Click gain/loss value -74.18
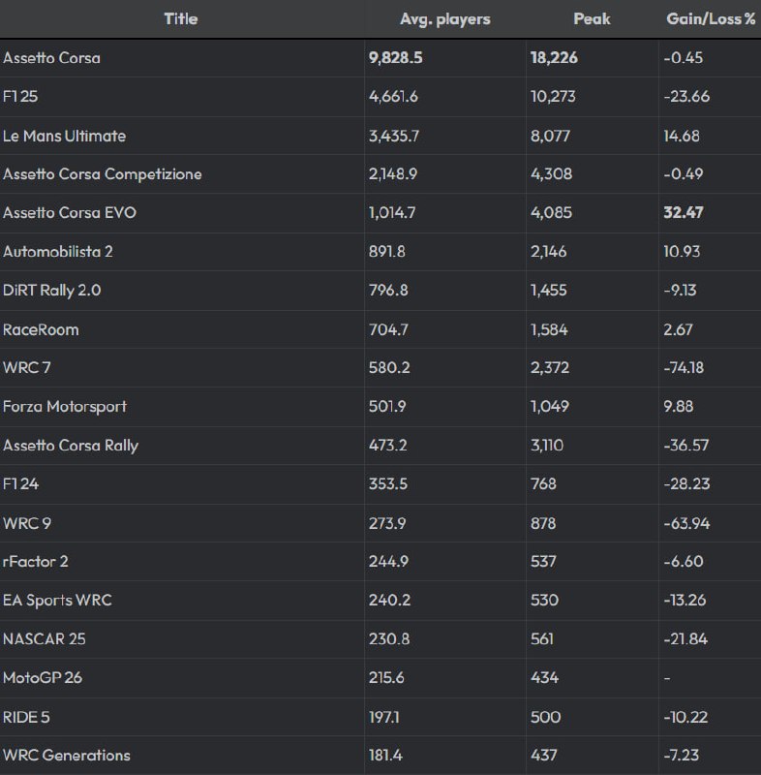 [684, 368]
